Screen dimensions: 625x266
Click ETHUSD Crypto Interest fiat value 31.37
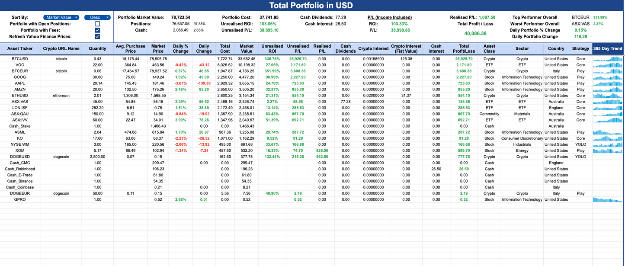406,96
